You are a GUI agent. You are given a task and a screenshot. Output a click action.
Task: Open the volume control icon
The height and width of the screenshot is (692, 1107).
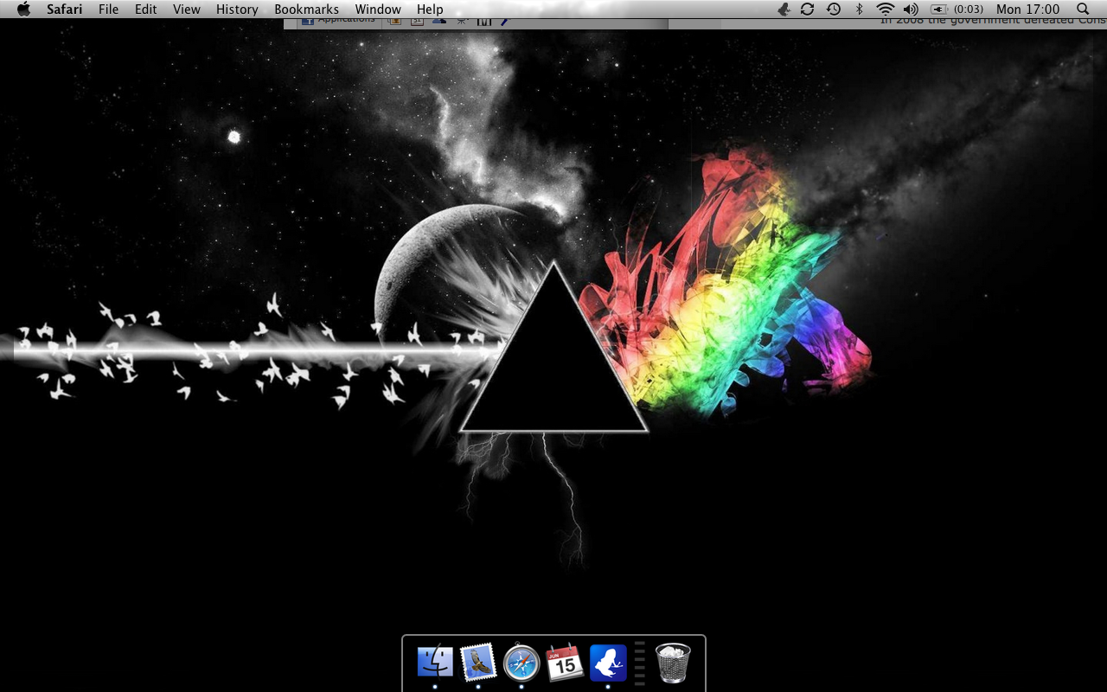910,10
